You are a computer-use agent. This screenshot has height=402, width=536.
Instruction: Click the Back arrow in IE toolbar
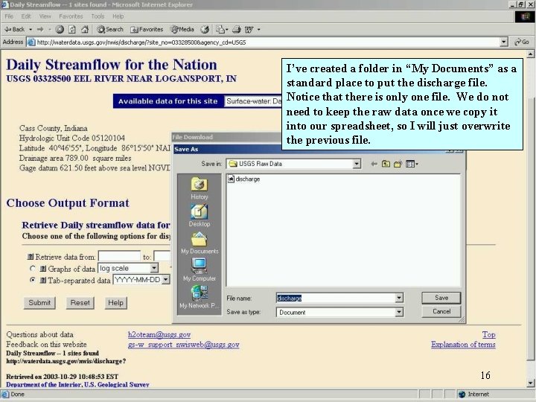[x=14, y=29]
